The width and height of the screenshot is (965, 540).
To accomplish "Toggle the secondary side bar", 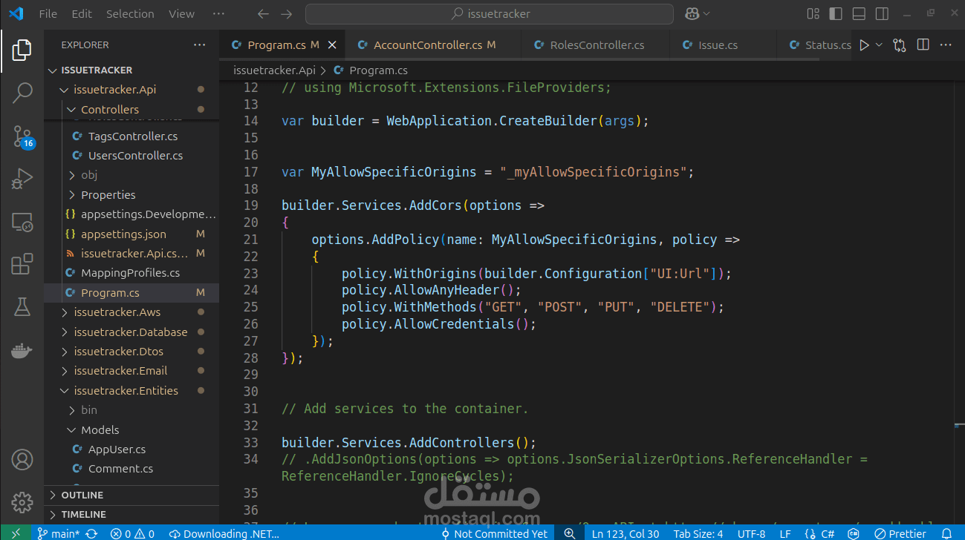I will (x=882, y=13).
